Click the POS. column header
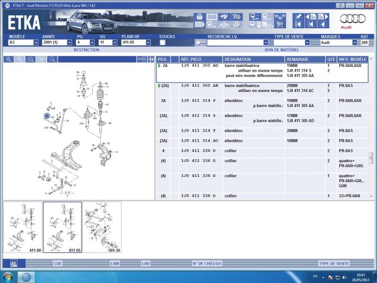The height and width of the screenshot is (283, 377). [x=163, y=59]
